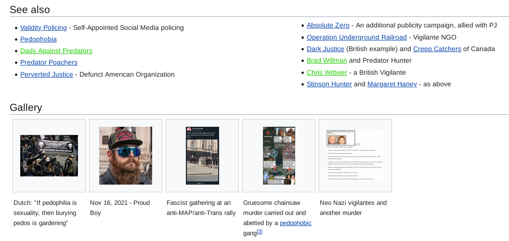Open the green Dads Against Predators link

pos(56,51)
